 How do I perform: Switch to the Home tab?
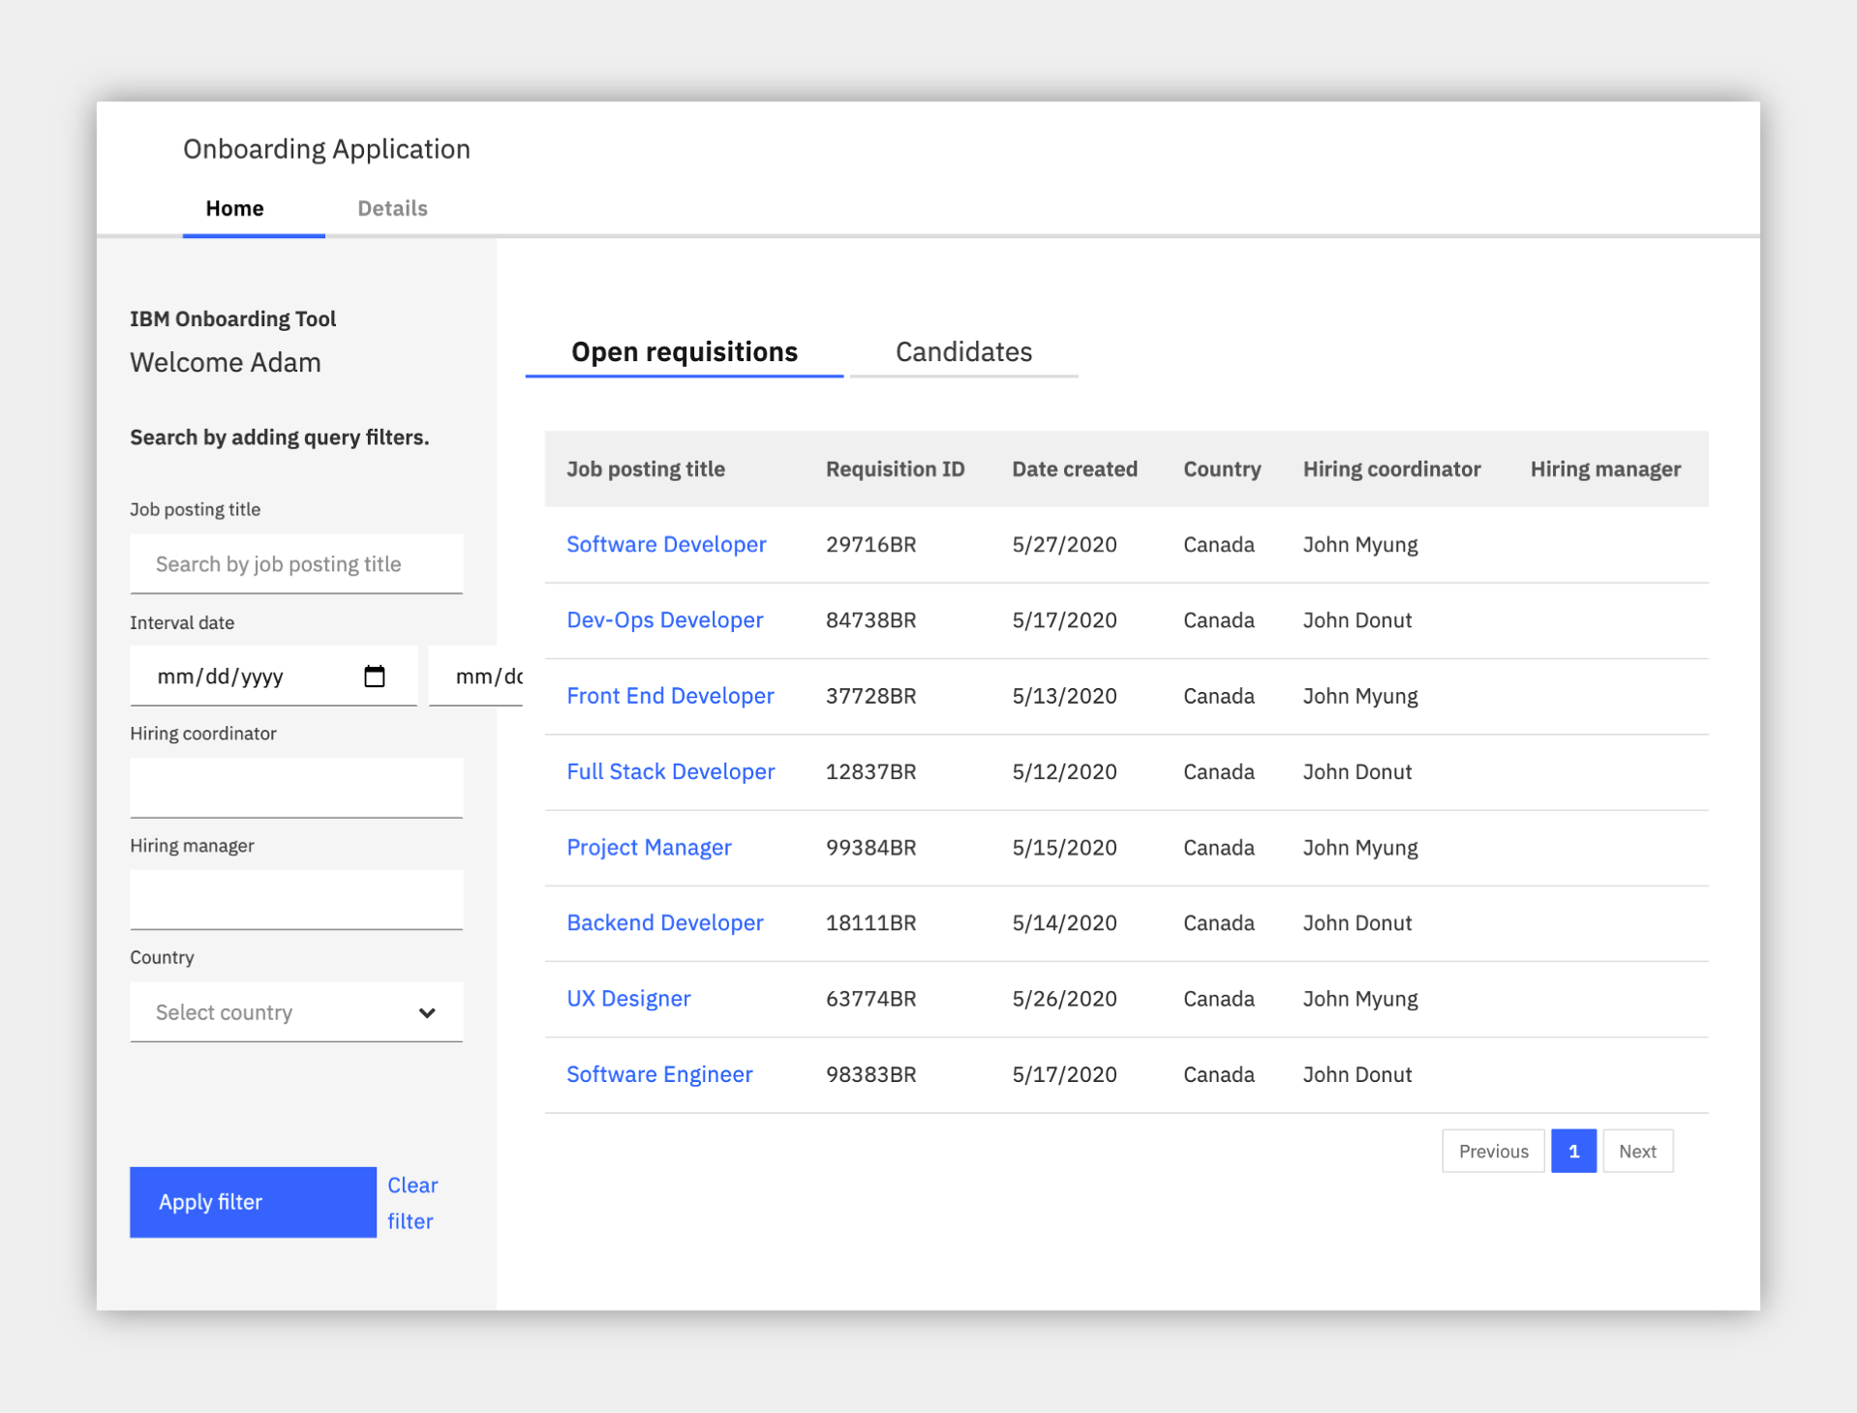(x=235, y=208)
